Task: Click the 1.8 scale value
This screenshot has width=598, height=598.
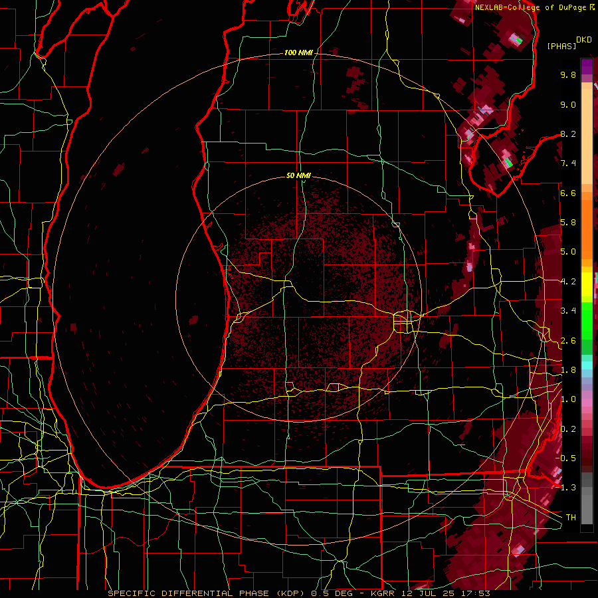Action: point(568,370)
